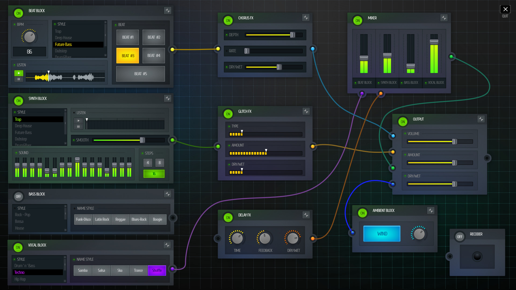This screenshot has width=516, height=290.
Task: Click the Shuffle name style button
Action: point(157,270)
